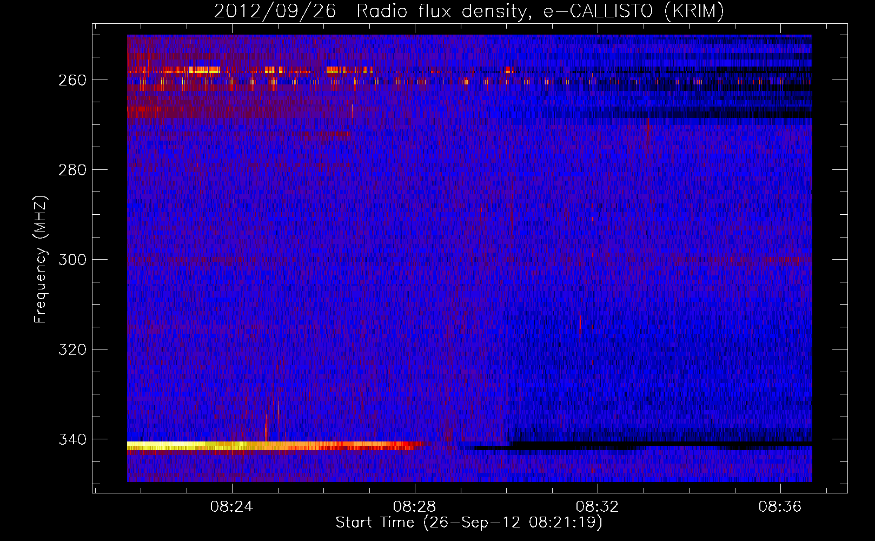The image size is (875, 541).
Task: Click the 08:24 time tick label
Action: point(232,507)
